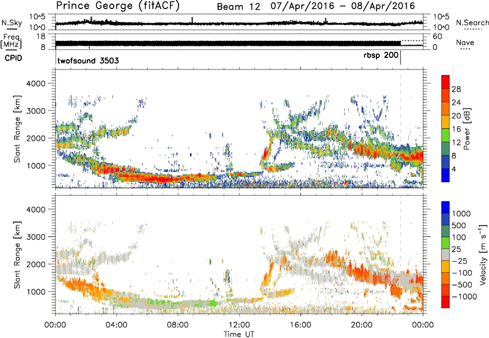Click the '-100' tick on Velocity color bar
The width and height of the screenshot is (489, 338).
462,273
